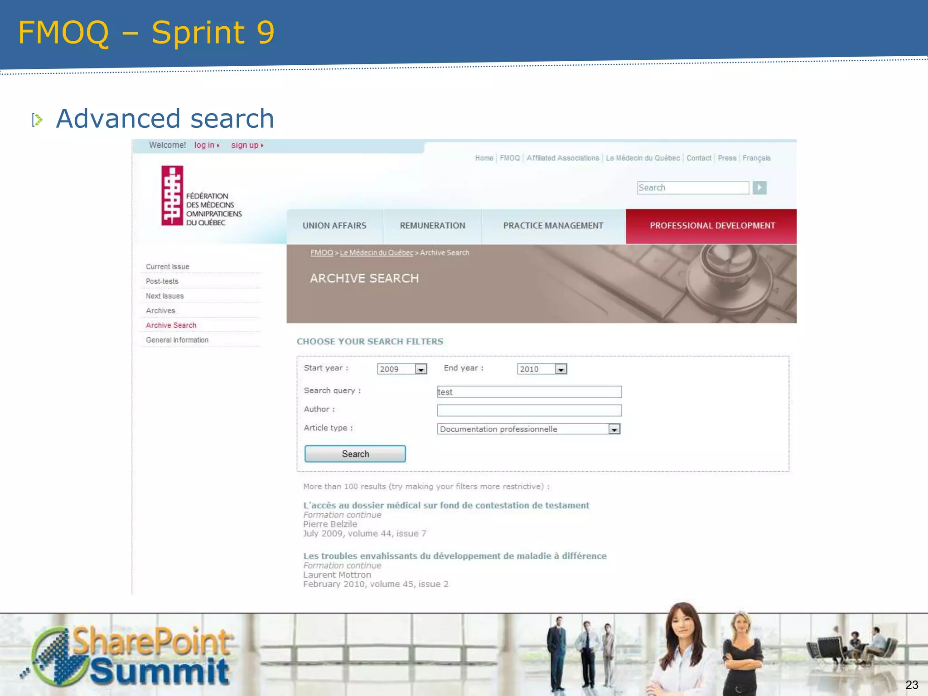Switch the site to Français

click(756, 158)
